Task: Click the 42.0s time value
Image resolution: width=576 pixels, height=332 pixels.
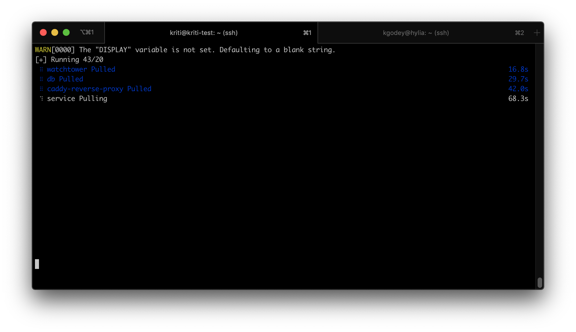Action: 518,89
